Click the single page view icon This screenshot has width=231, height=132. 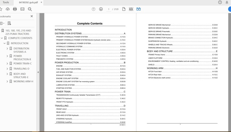tap(124, 9)
